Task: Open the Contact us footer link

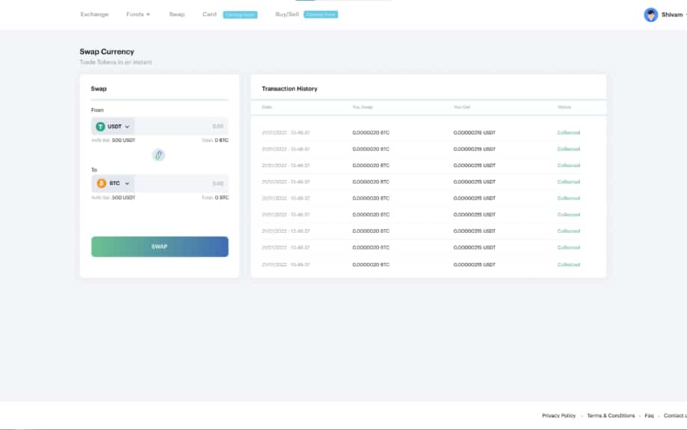Action: 675,416
